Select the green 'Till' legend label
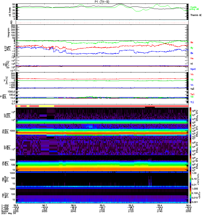This screenshot has height=217, width=204. coord(192,97)
